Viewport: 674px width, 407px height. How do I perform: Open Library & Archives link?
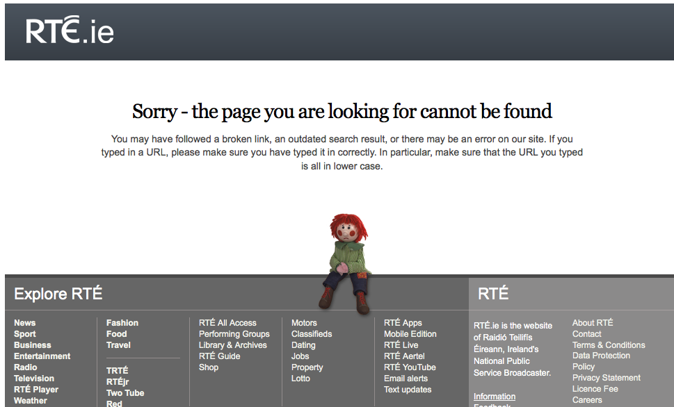[233, 345]
